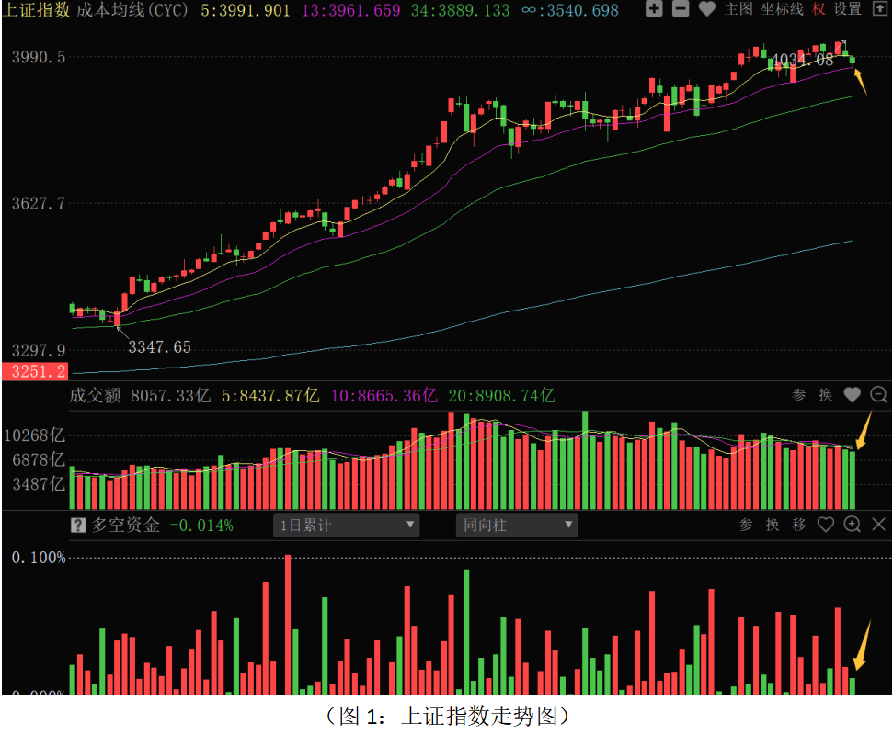This screenshot has width=893, height=735.
Task: Open the 主图 menu
Action: point(738,9)
